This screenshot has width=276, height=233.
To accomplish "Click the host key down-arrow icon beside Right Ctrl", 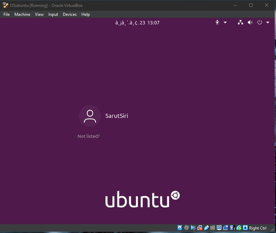I will coord(245,228).
